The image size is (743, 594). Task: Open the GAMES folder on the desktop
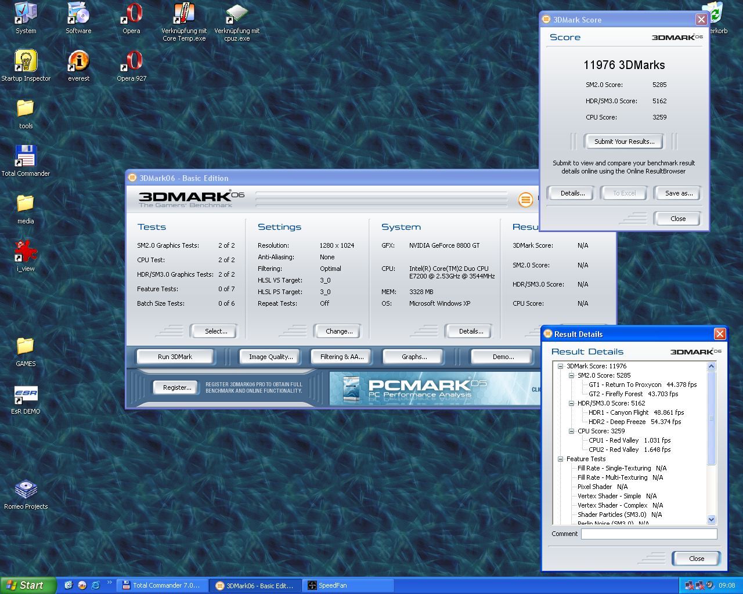[26, 351]
